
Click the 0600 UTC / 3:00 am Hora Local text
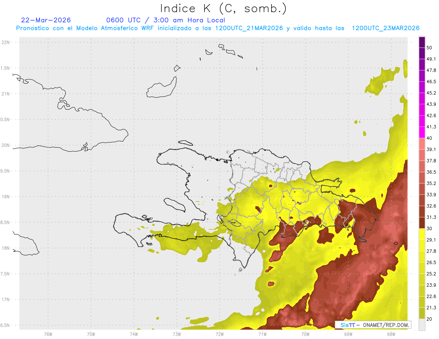165,20
